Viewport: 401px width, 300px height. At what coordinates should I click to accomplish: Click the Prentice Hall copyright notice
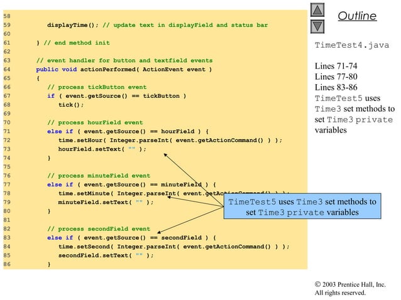coord(350,284)
